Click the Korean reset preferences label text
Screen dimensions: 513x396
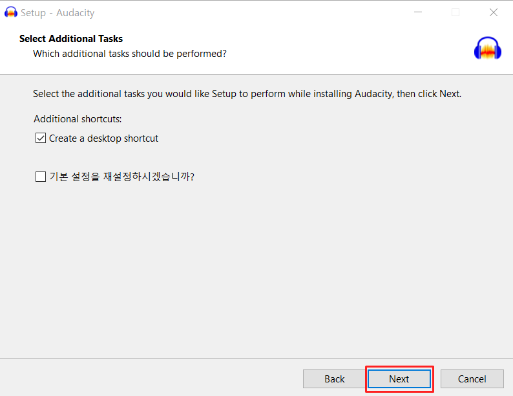pos(121,177)
